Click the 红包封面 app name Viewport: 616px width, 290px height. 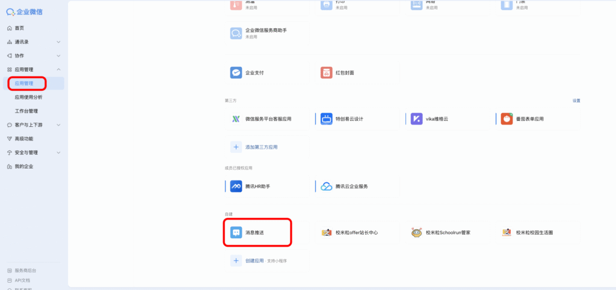(x=345, y=73)
